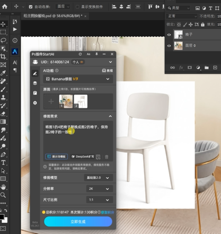Enable the 显示变换控件 checkbox

tap(77, 7)
